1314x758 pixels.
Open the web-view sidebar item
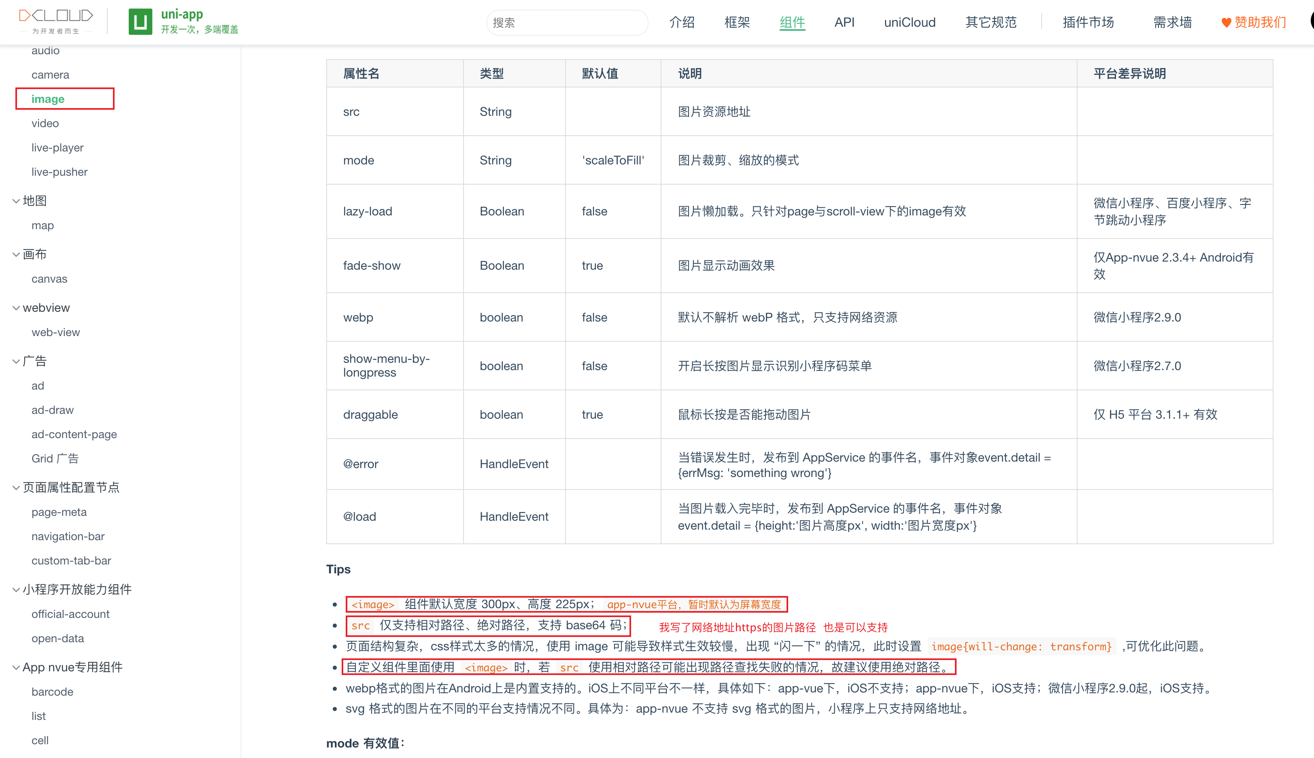[55, 332]
